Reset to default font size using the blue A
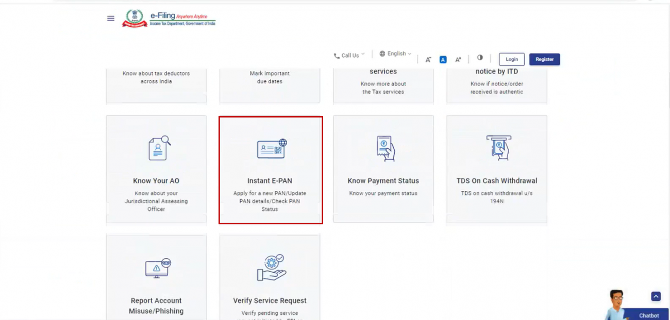 tap(442, 59)
